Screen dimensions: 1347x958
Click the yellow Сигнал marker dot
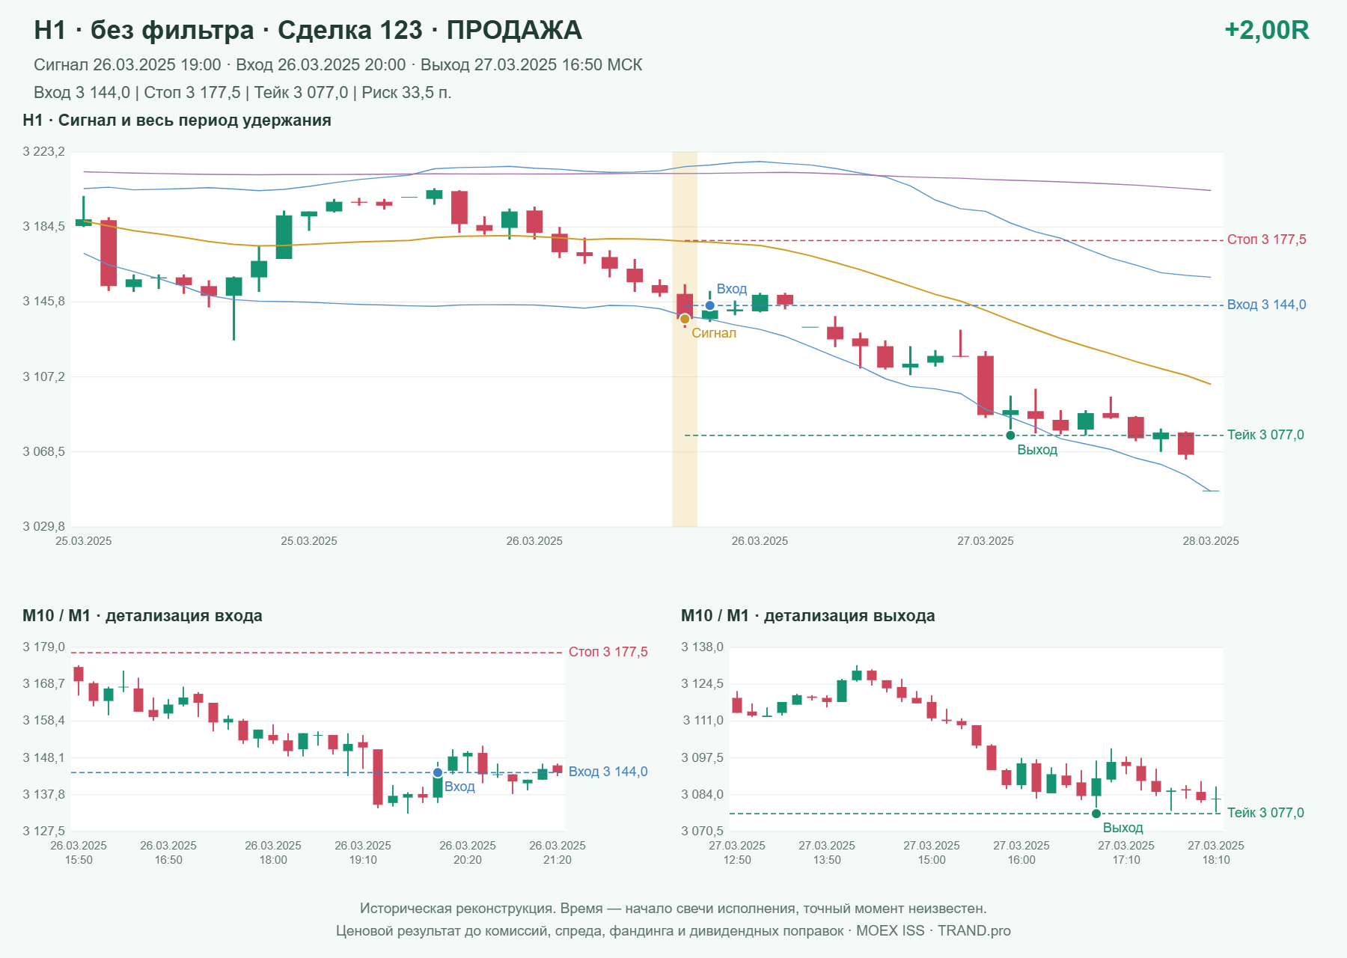pyautogui.click(x=685, y=320)
